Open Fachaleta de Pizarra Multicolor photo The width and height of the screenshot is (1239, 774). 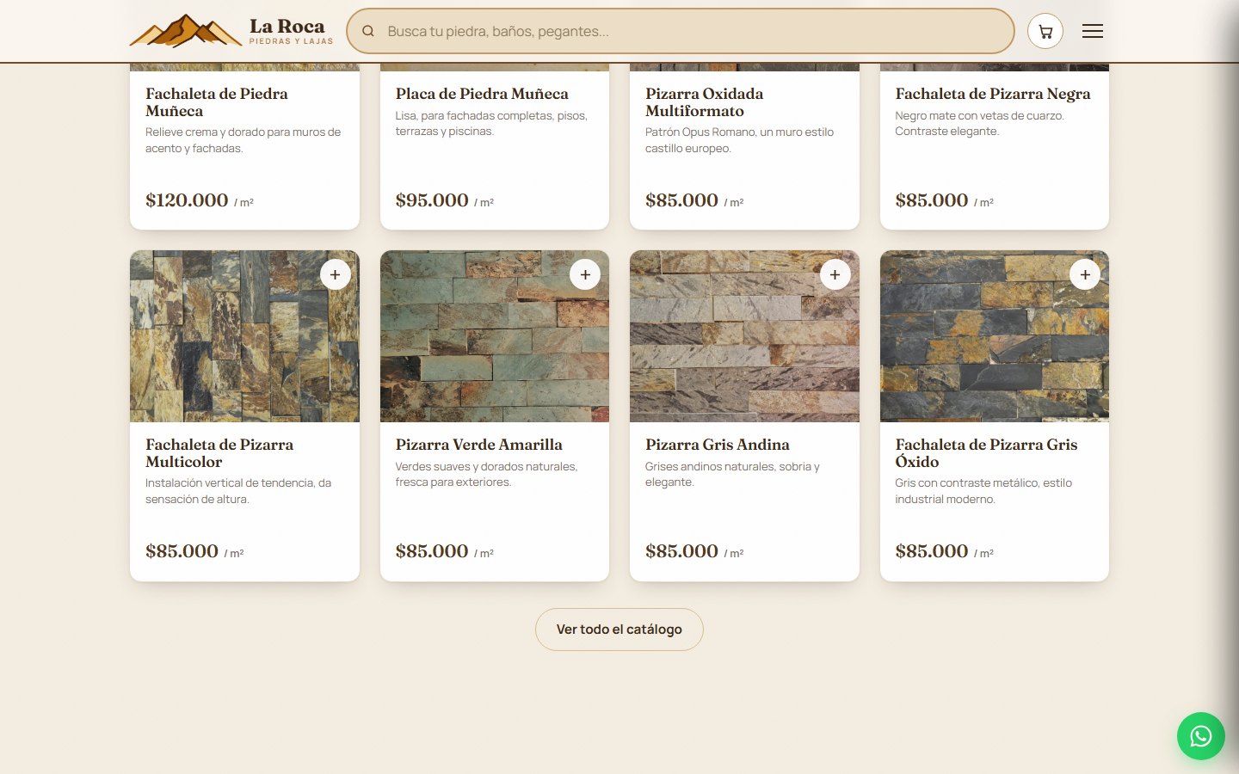point(244,336)
